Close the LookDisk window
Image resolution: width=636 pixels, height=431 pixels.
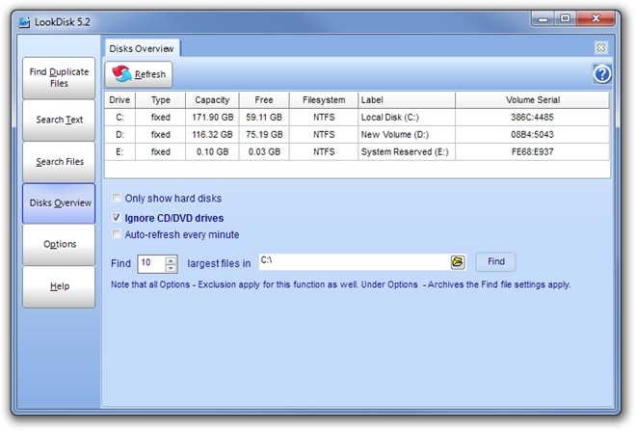tap(596, 18)
